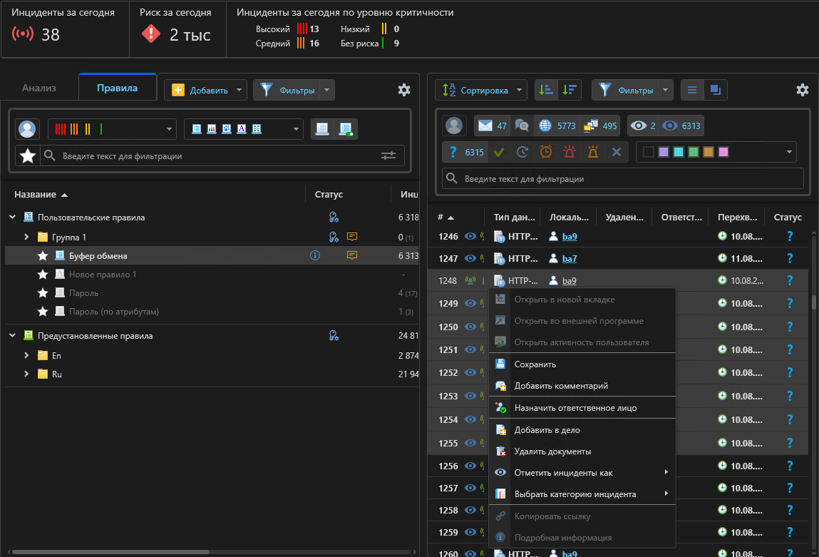Click the orange alarm clock status filter

click(545, 152)
